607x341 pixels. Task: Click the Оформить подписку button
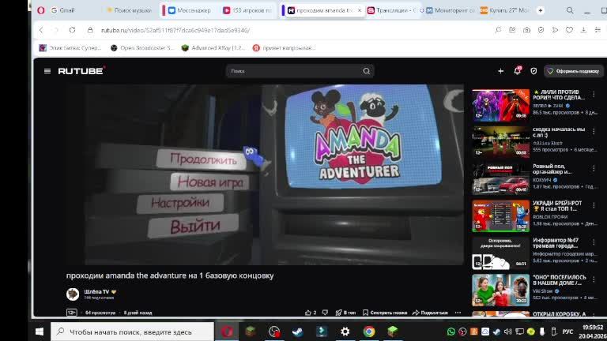pyautogui.click(x=573, y=71)
